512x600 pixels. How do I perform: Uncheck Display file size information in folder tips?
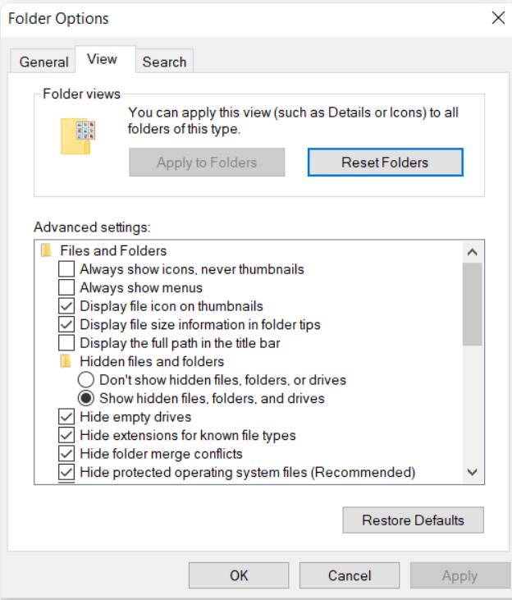click(66, 324)
